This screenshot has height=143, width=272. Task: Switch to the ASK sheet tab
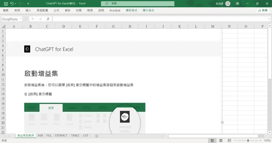click(x=40, y=136)
